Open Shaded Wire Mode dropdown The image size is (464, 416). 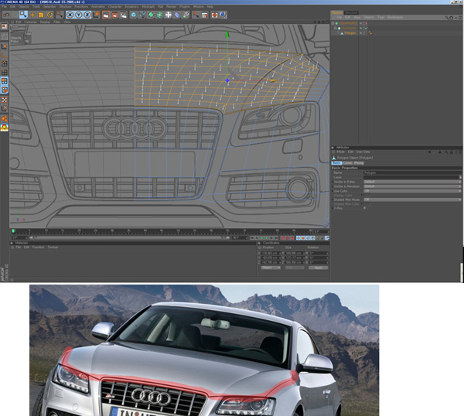point(412,199)
